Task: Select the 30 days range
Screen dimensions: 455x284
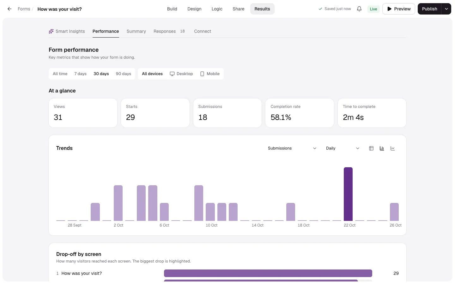Action: coord(101,74)
